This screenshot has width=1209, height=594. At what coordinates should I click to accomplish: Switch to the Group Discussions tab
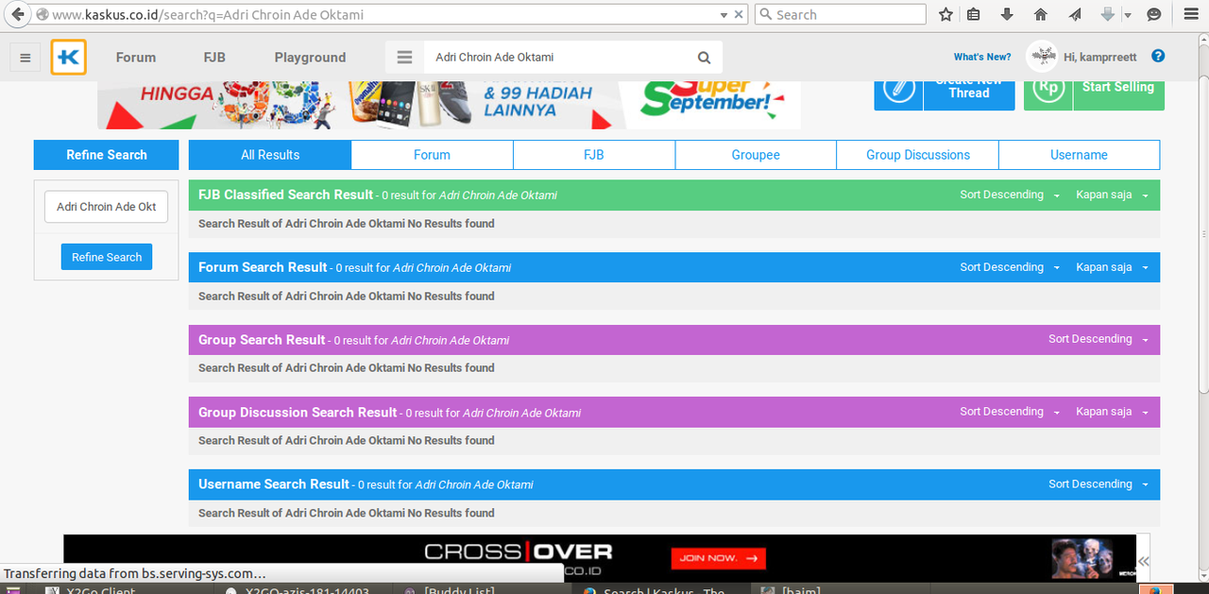(918, 155)
